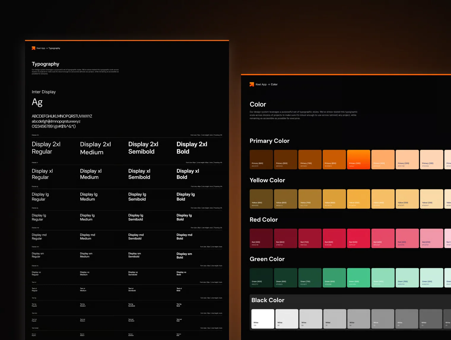The image size is (451, 340).
Task: Select the Yellow [900] swatch
Action: tap(261, 199)
